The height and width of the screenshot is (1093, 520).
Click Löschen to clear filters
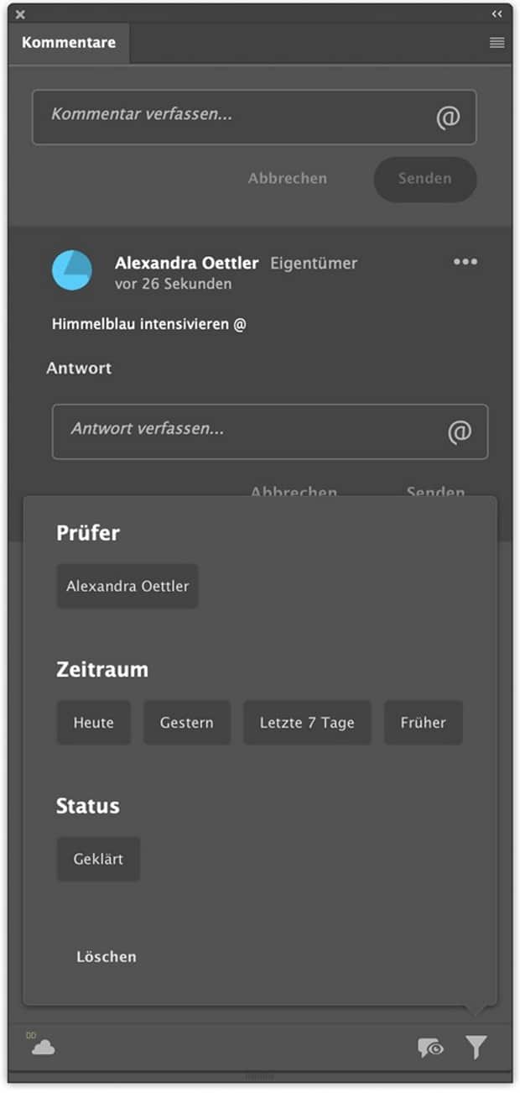point(107,957)
